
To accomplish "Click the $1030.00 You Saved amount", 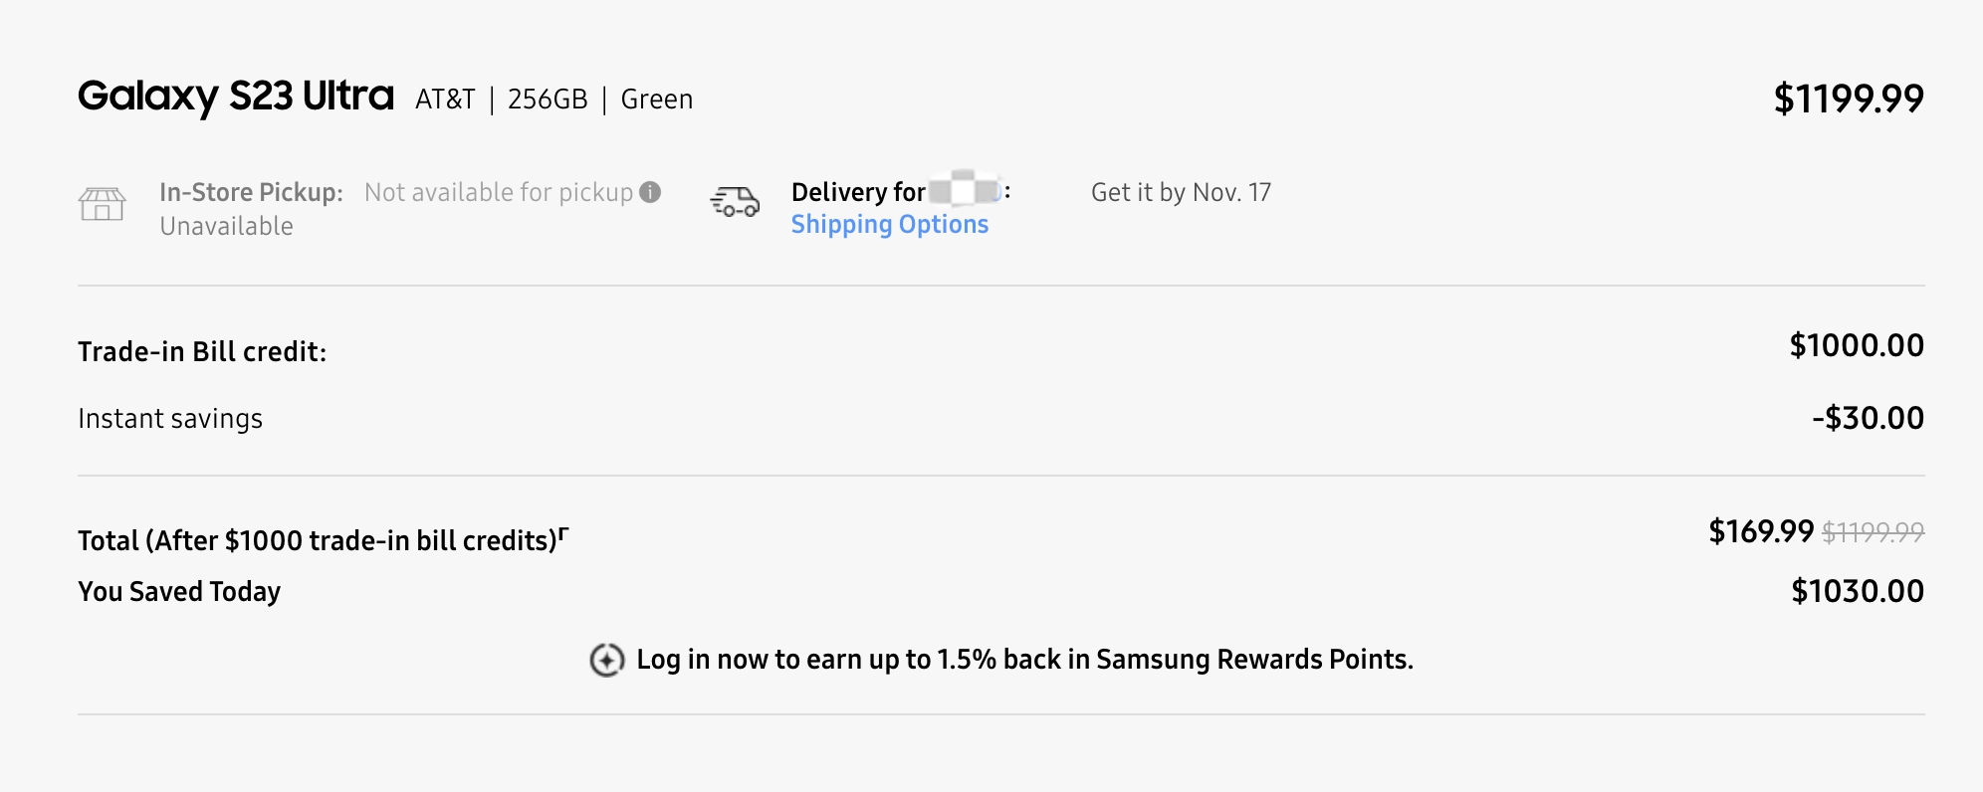I will coord(1858,592).
